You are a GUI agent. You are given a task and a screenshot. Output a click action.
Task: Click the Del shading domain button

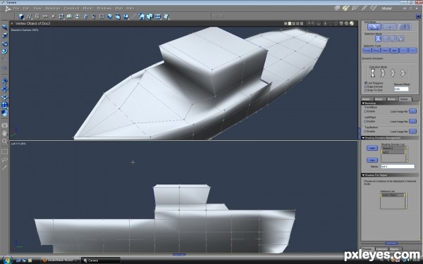click(372, 160)
